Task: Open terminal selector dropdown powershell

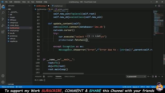Action: [136, 76]
